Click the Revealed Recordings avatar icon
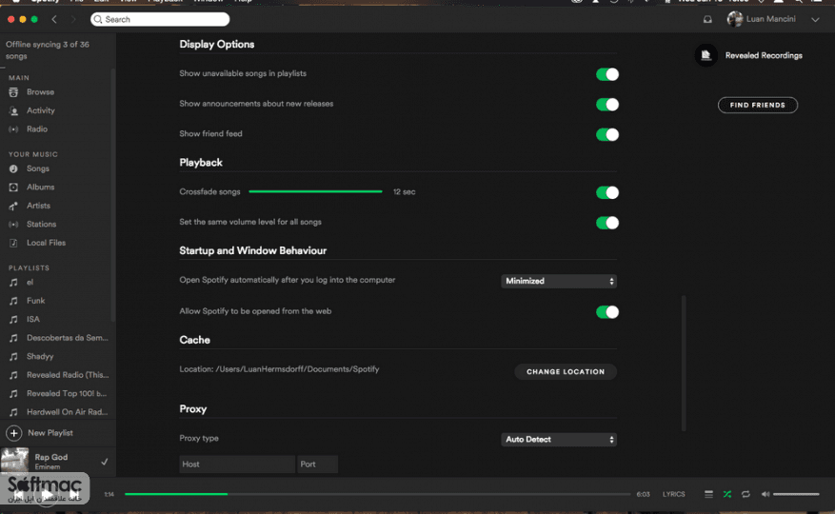835x514 pixels. click(706, 55)
